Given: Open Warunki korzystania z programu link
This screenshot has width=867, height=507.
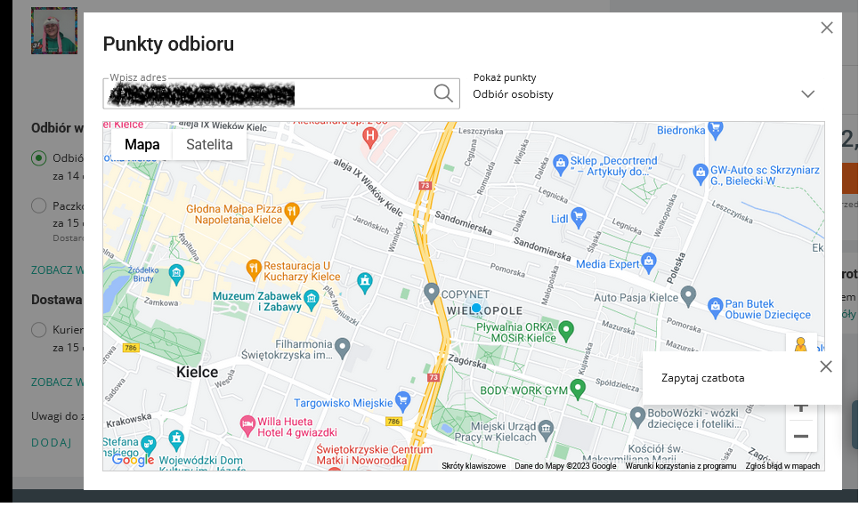Looking at the screenshot, I should pos(680,466).
